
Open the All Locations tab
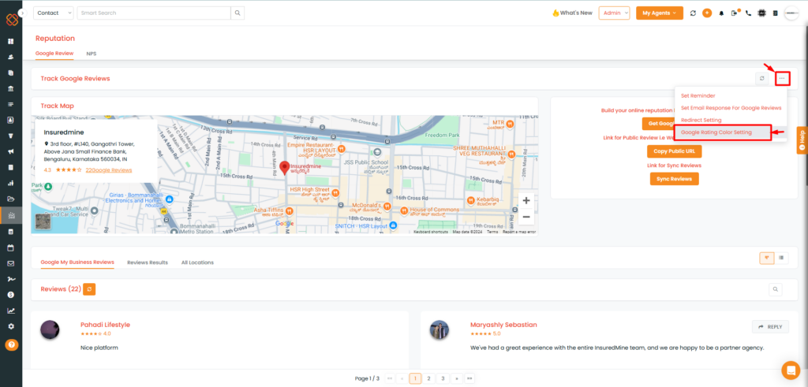197,262
